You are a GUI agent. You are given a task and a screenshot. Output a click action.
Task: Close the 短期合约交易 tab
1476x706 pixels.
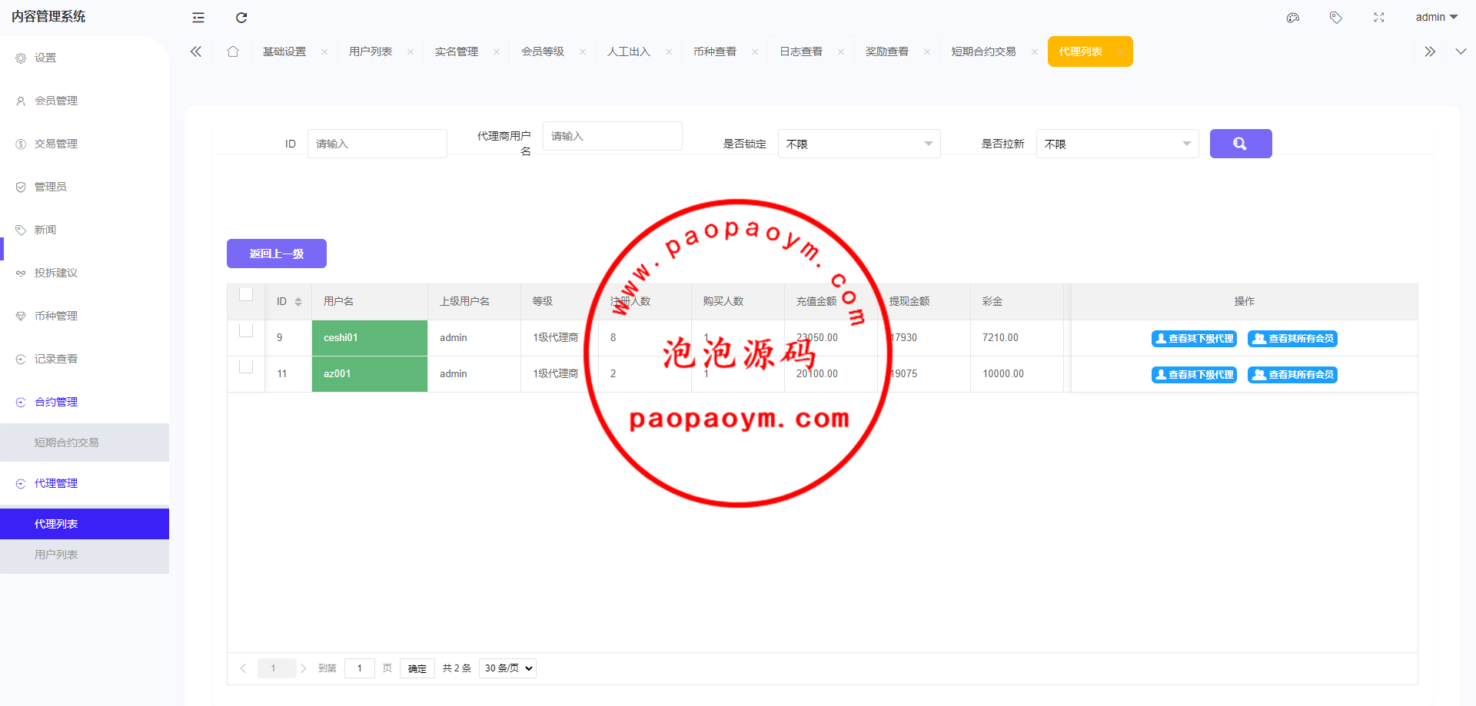(1035, 52)
